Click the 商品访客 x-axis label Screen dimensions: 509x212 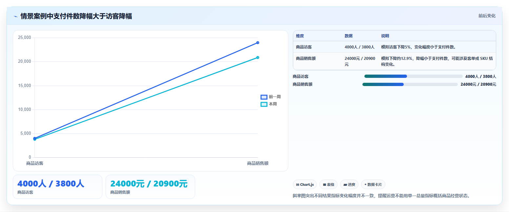(x=35, y=163)
